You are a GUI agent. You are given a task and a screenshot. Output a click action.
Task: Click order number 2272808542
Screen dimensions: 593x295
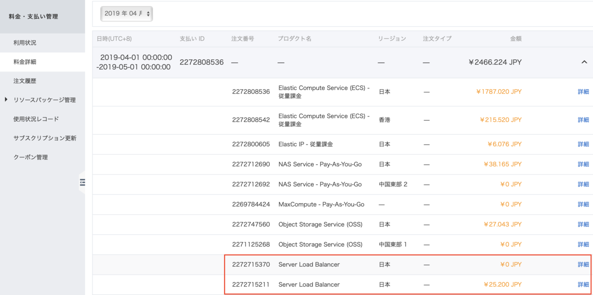pos(251,120)
